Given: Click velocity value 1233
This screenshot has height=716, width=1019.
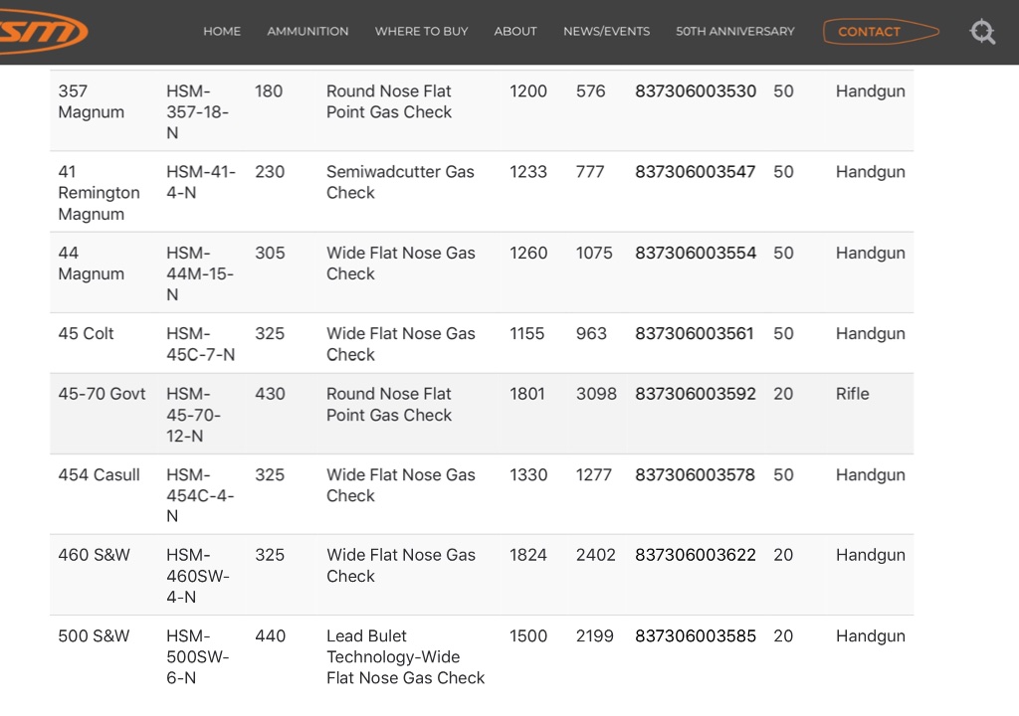Looking at the screenshot, I should tap(527, 171).
